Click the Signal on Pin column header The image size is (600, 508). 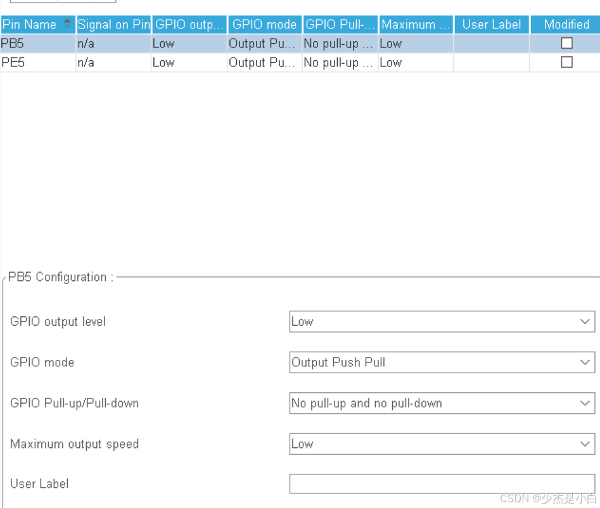click(x=113, y=25)
